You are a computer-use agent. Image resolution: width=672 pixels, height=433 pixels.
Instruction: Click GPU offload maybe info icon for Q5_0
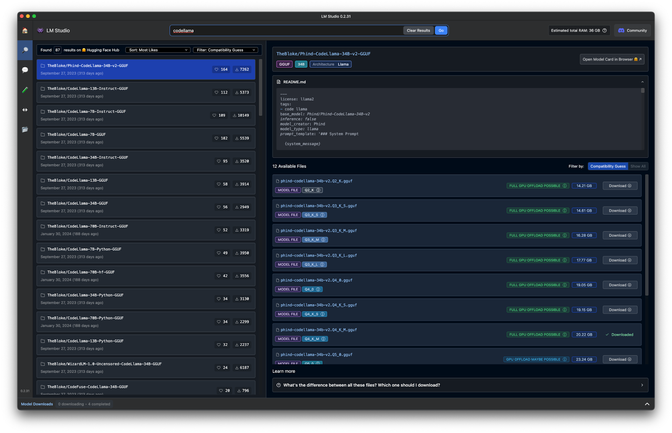(564, 360)
